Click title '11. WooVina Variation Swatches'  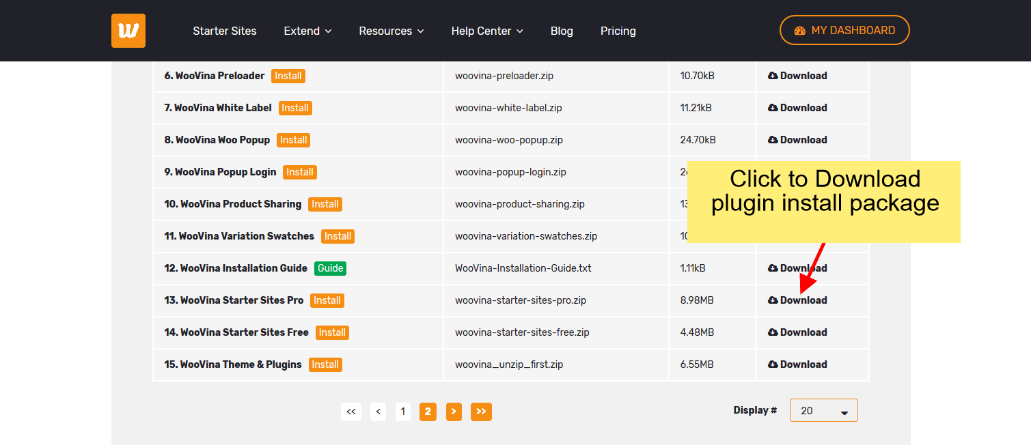pyautogui.click(x=239, y=236)
